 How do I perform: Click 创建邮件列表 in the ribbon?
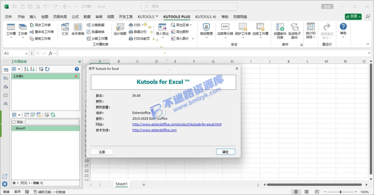tap(280, 31)
